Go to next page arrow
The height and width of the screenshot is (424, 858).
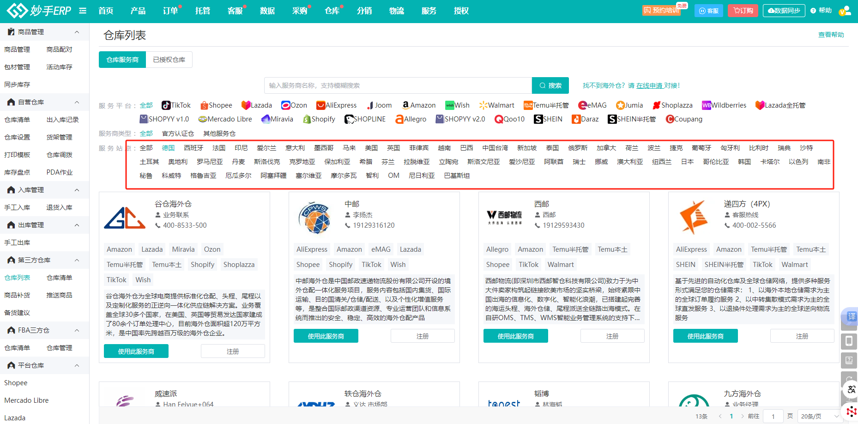742,416
